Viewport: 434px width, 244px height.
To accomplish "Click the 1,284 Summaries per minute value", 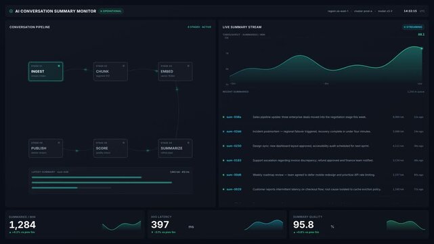I will click(22, 224).
